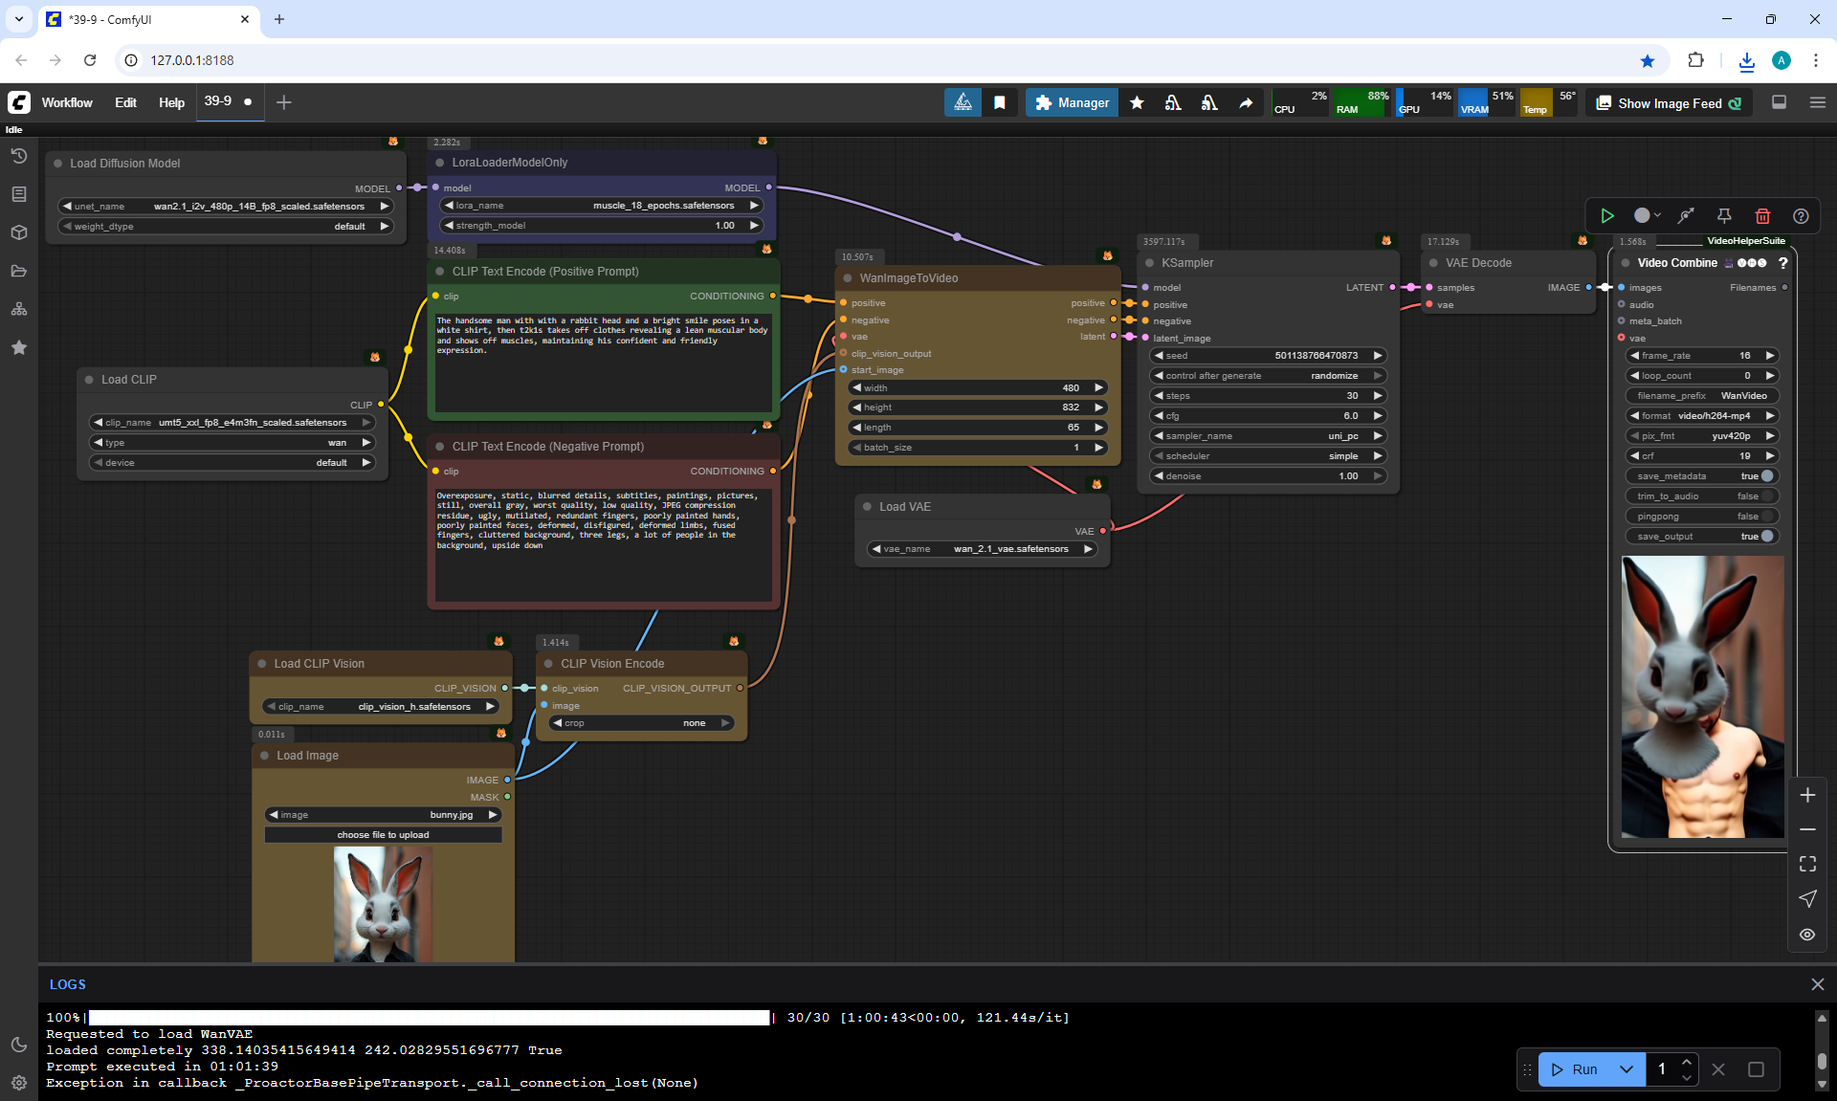Screen dimensions: 1837x1101
Task: Click the share arrow icon in toolbar
Action: (x=1246, y=102)
